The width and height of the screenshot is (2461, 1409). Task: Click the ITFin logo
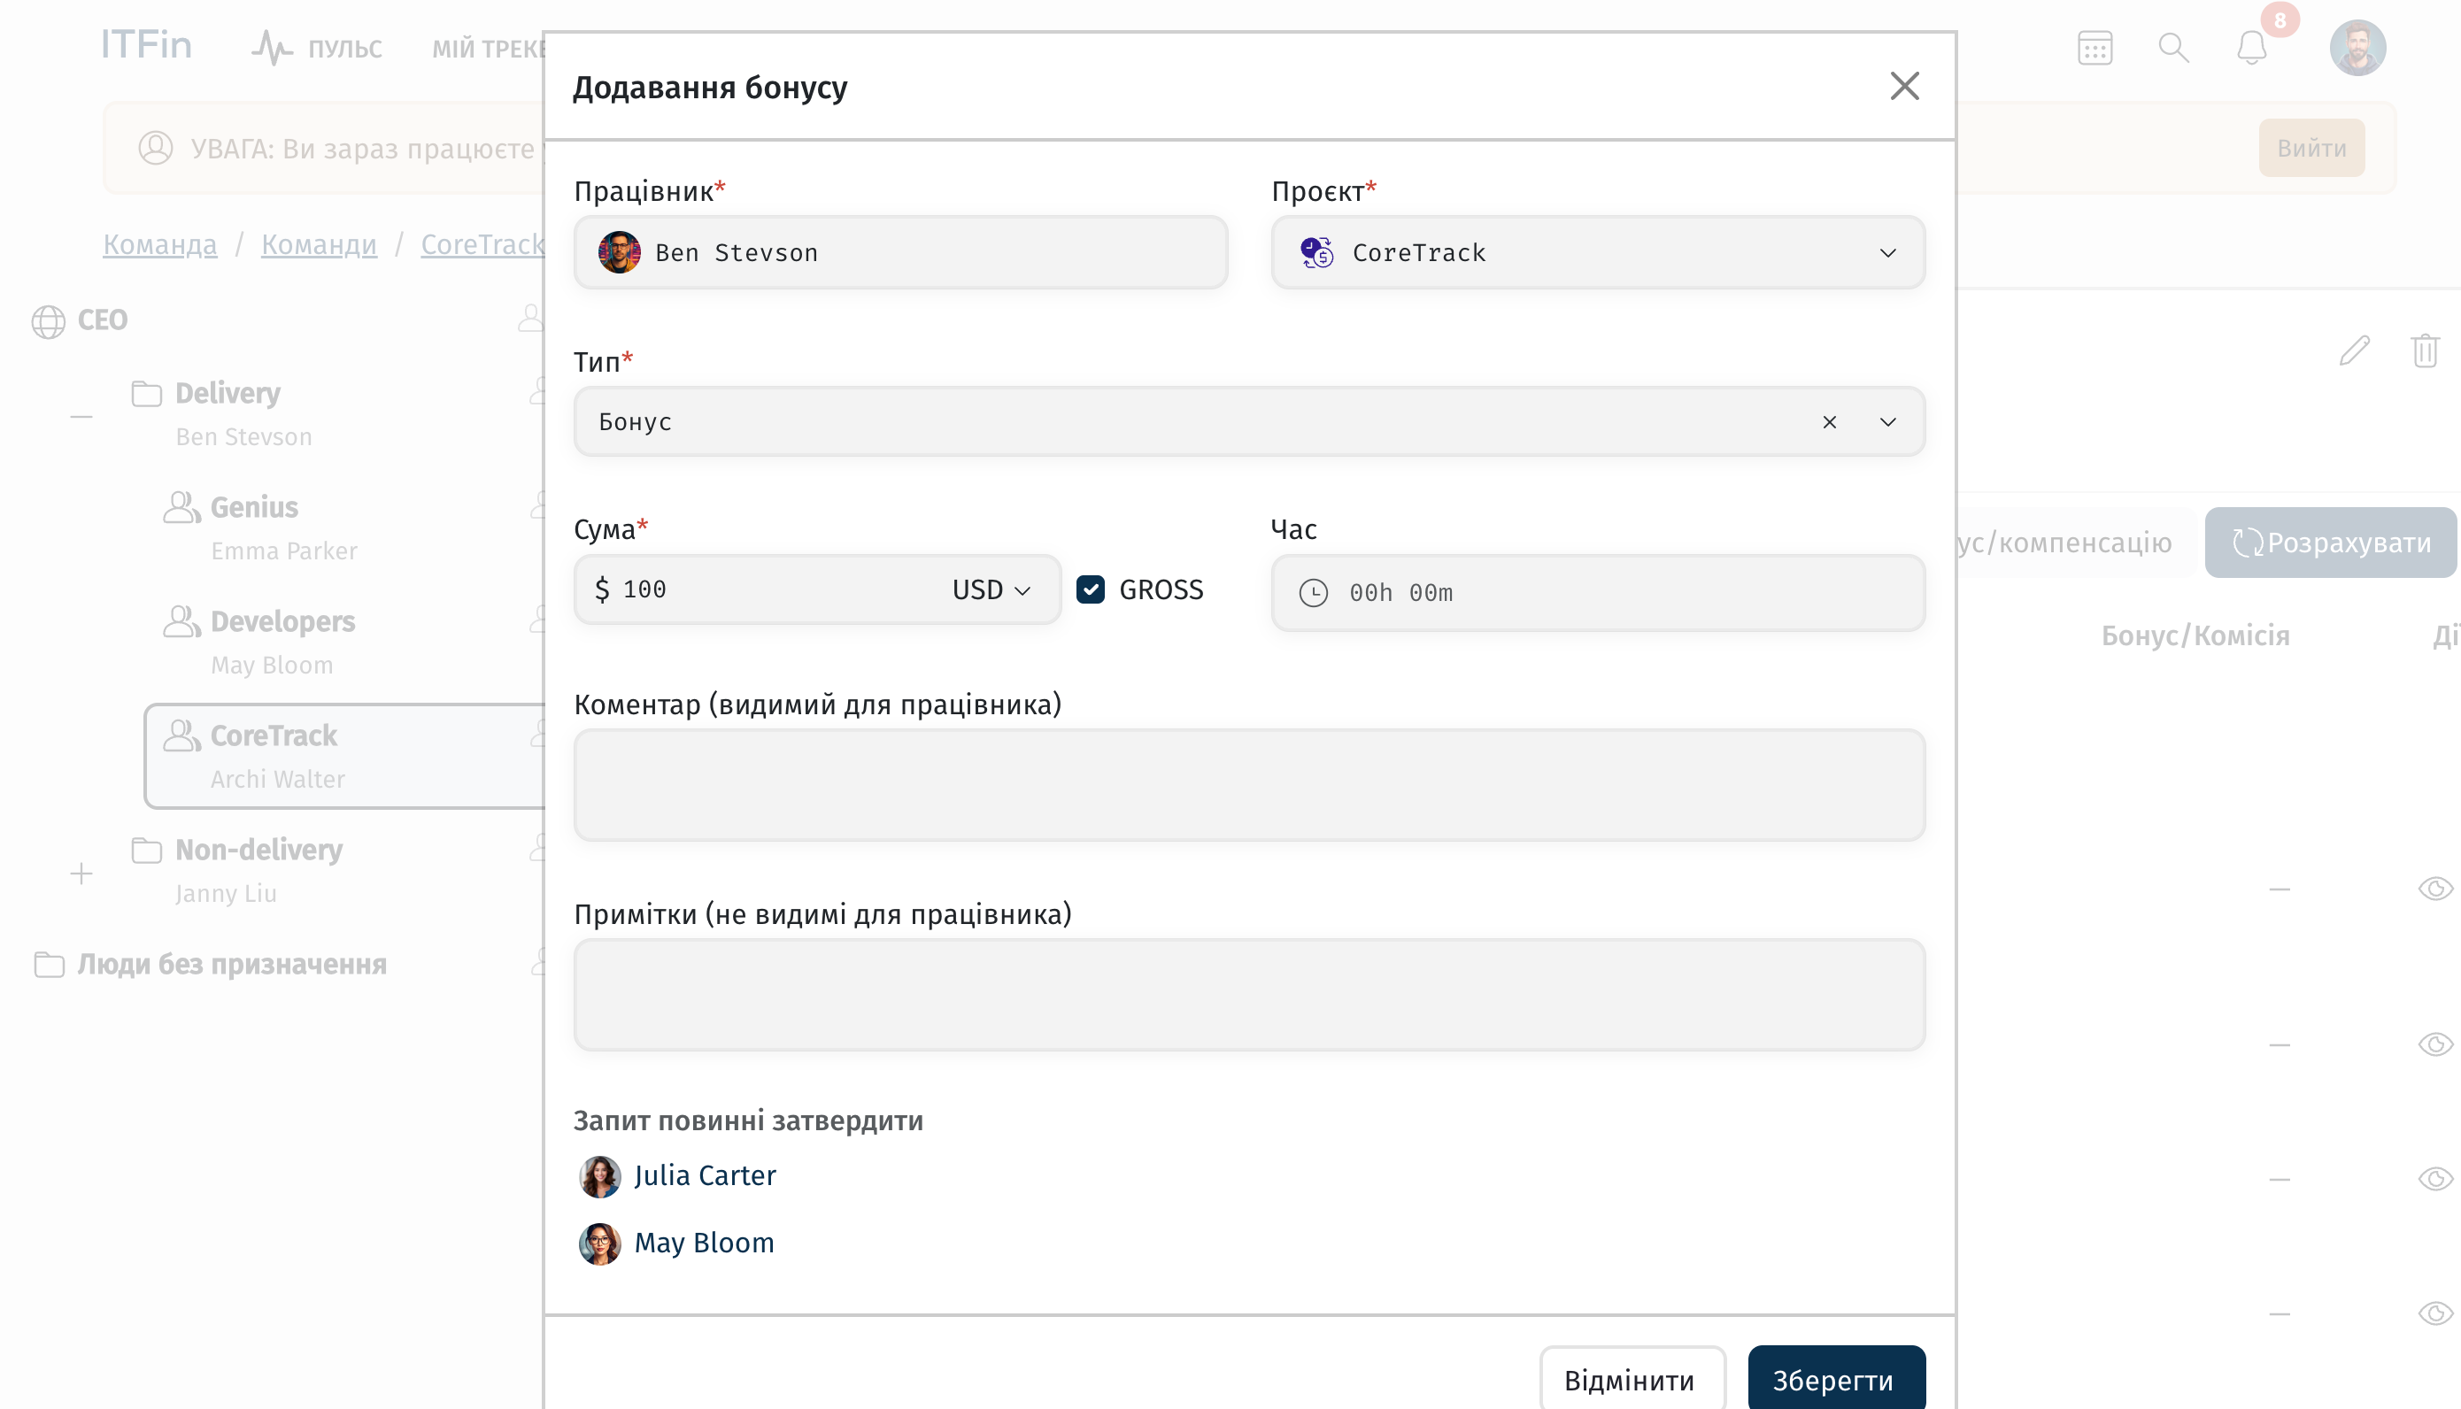coord(146,45)
